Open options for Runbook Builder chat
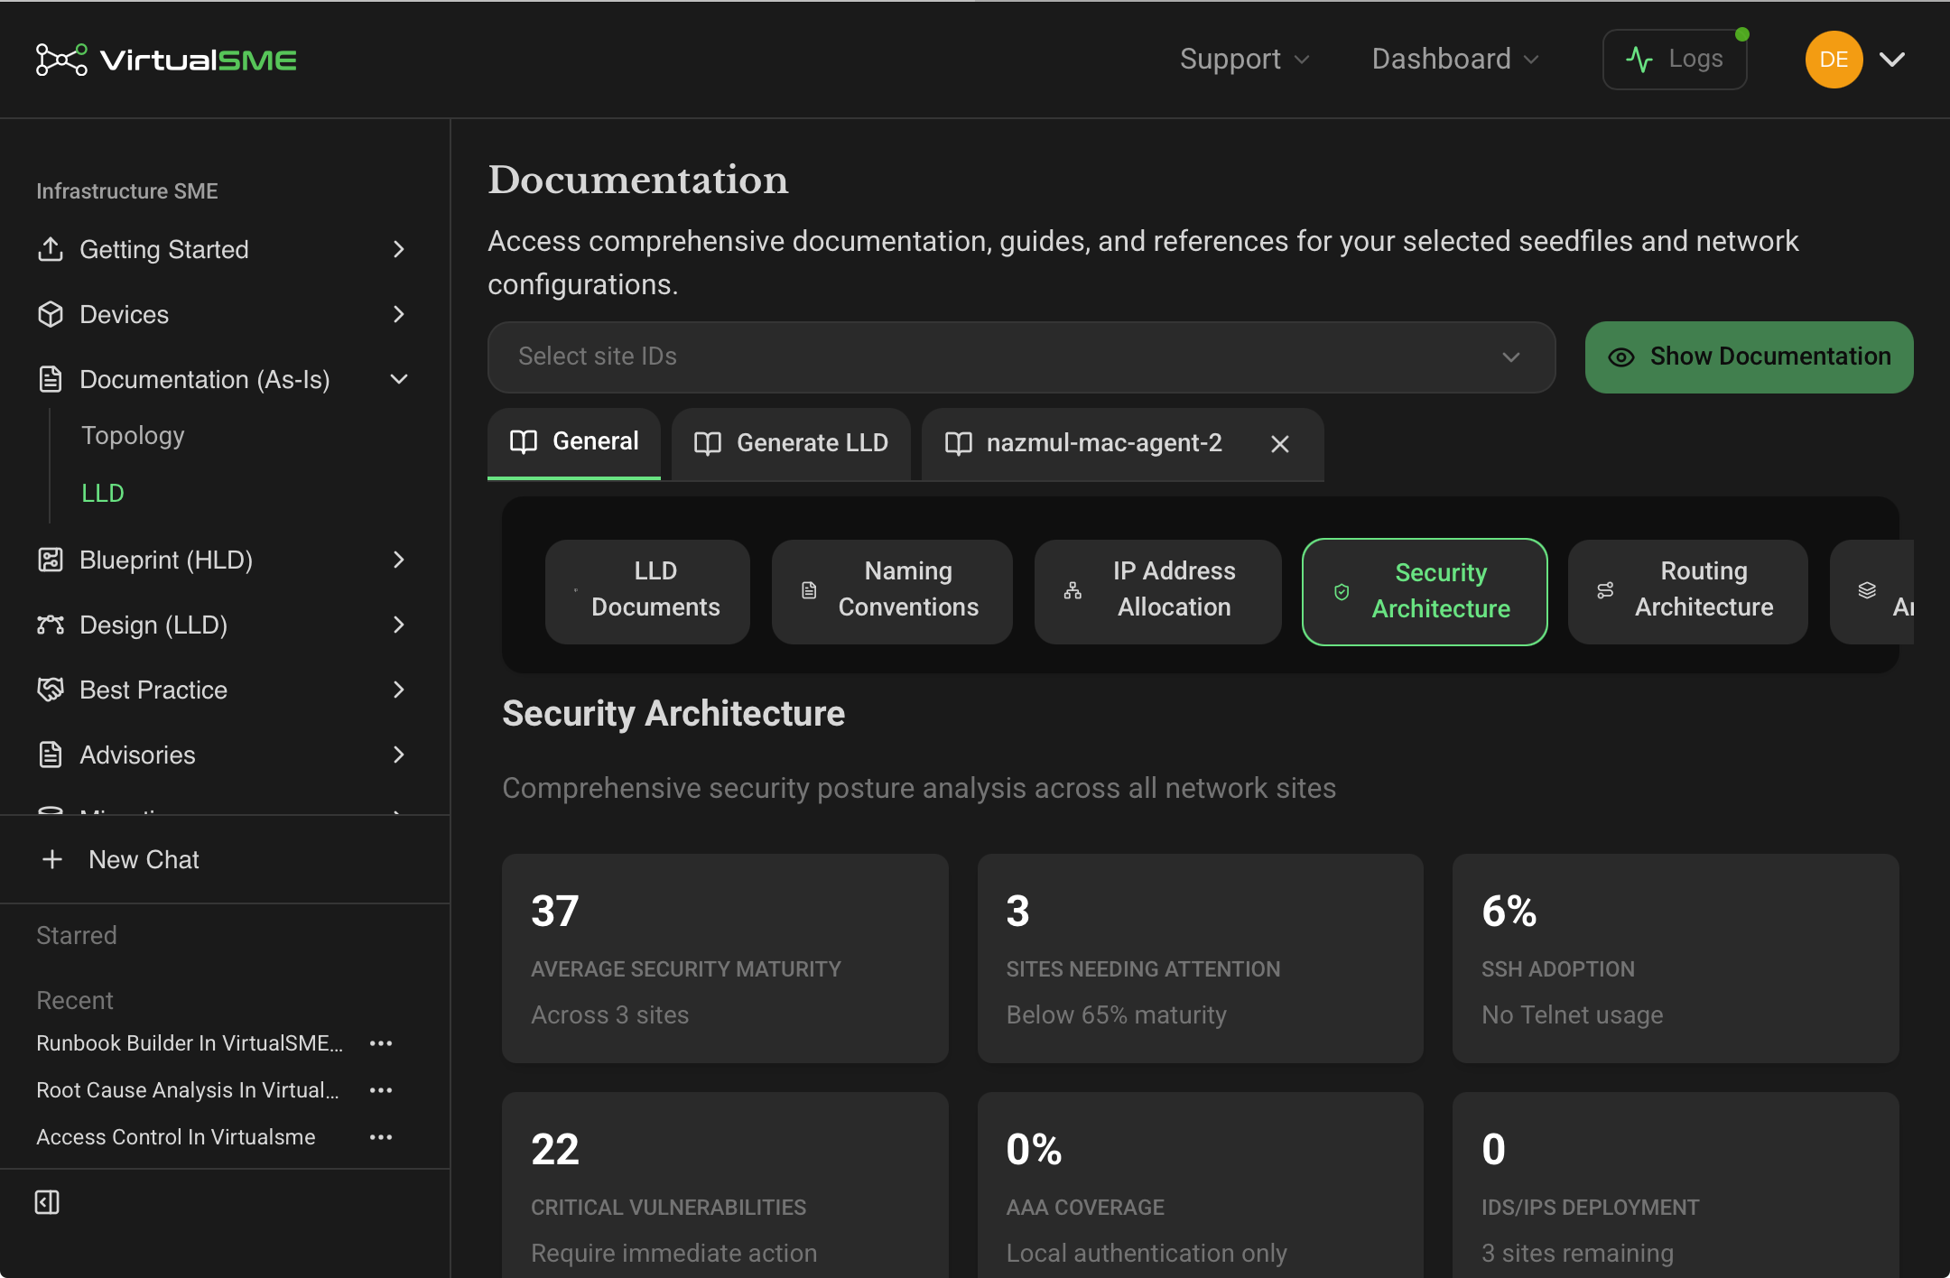Image resolution: width=1950 pixels, height=1278 pixels. point(381,1043)
